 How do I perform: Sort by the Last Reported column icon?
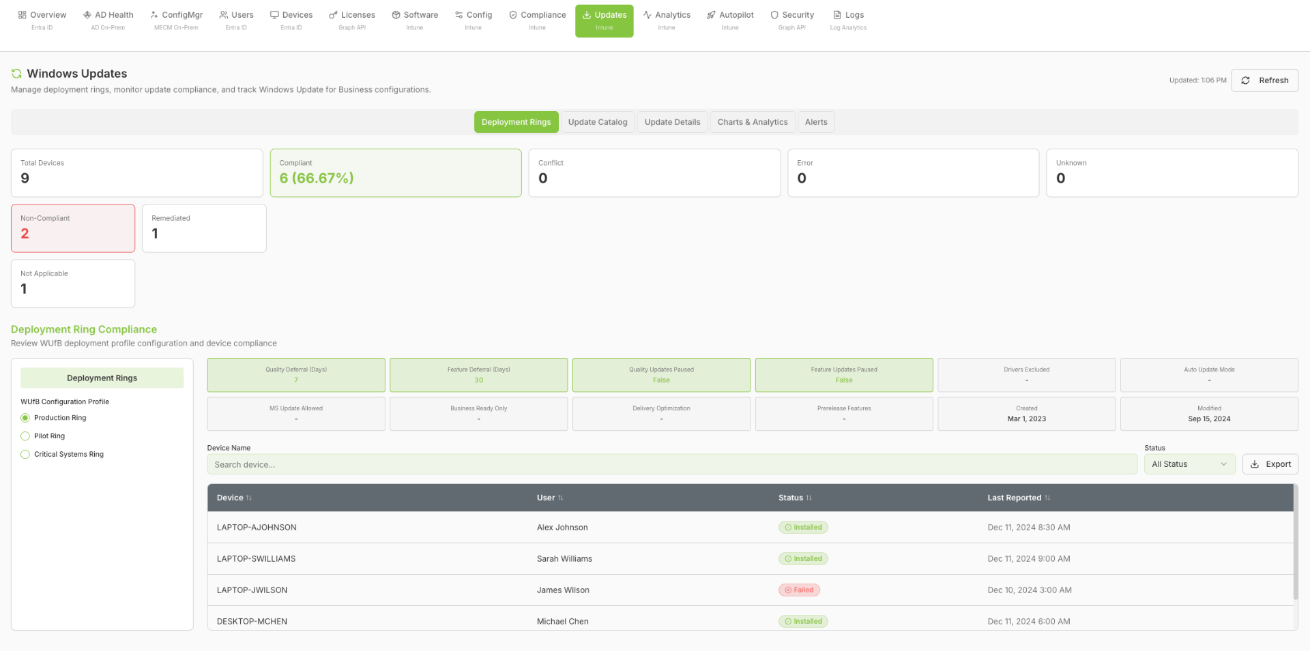click(x=1047, y=498)
